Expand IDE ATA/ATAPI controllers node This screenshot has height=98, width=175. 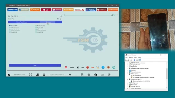coord(128,63)
